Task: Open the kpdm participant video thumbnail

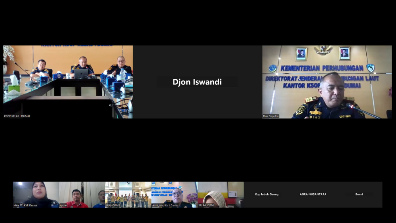Action: pyautogui.click(x=82, y=195)
